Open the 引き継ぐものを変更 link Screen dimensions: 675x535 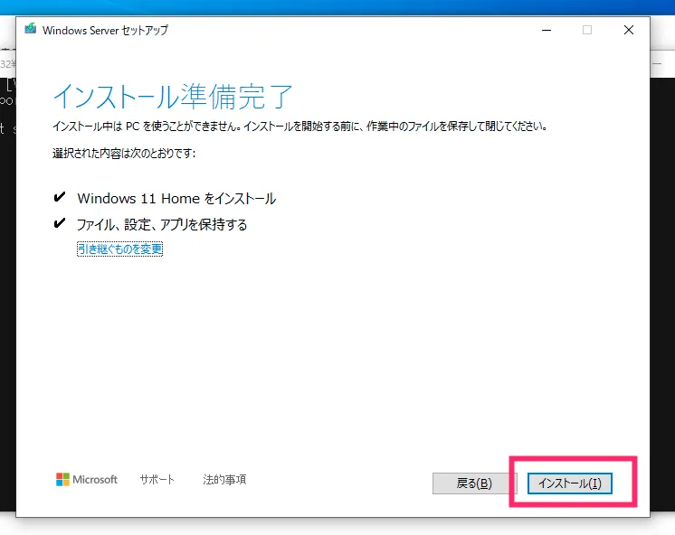pos(119,249)
